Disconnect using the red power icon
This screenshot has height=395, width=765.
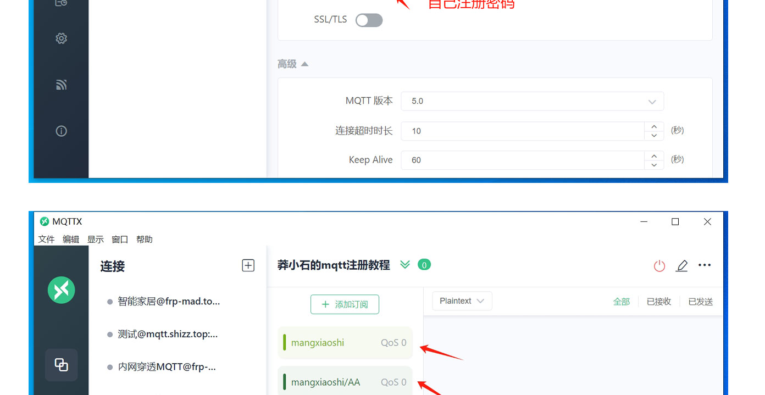click(x=659, y=265)
